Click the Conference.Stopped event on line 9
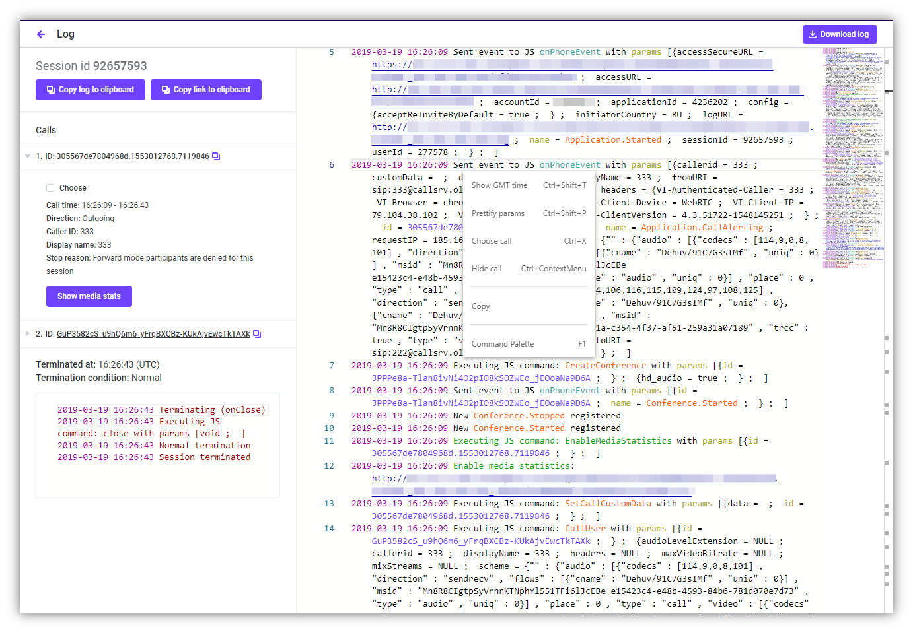This screenshot has height=633, width=913. [519, 416]
